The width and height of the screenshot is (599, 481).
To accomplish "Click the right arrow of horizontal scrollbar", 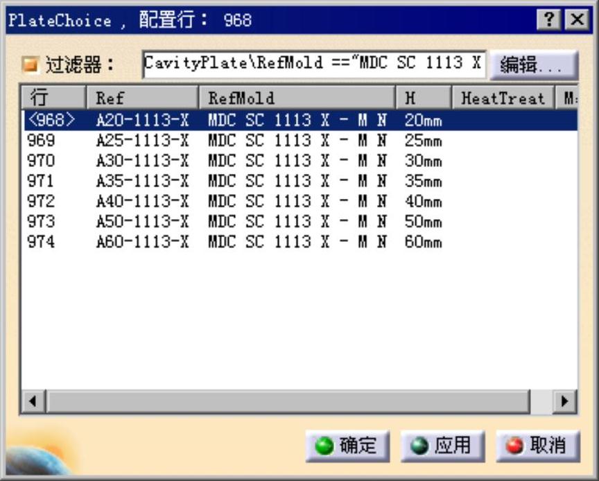I will (x=564, y=401).
